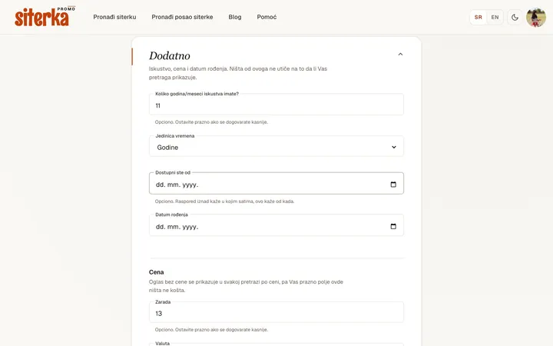Focus the Zarada price input
Image resolution: width=553 pixels, height=346 pixels.
point(276,313)
